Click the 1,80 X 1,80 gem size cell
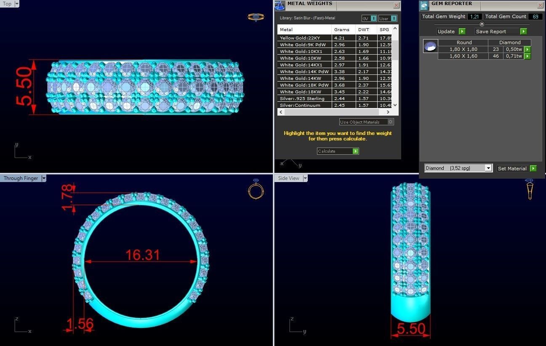546x346 pixels. click(463, 49)
